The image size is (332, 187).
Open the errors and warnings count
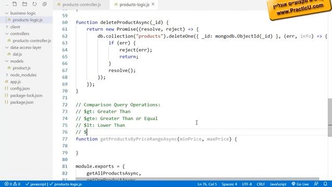pos(12,184)
